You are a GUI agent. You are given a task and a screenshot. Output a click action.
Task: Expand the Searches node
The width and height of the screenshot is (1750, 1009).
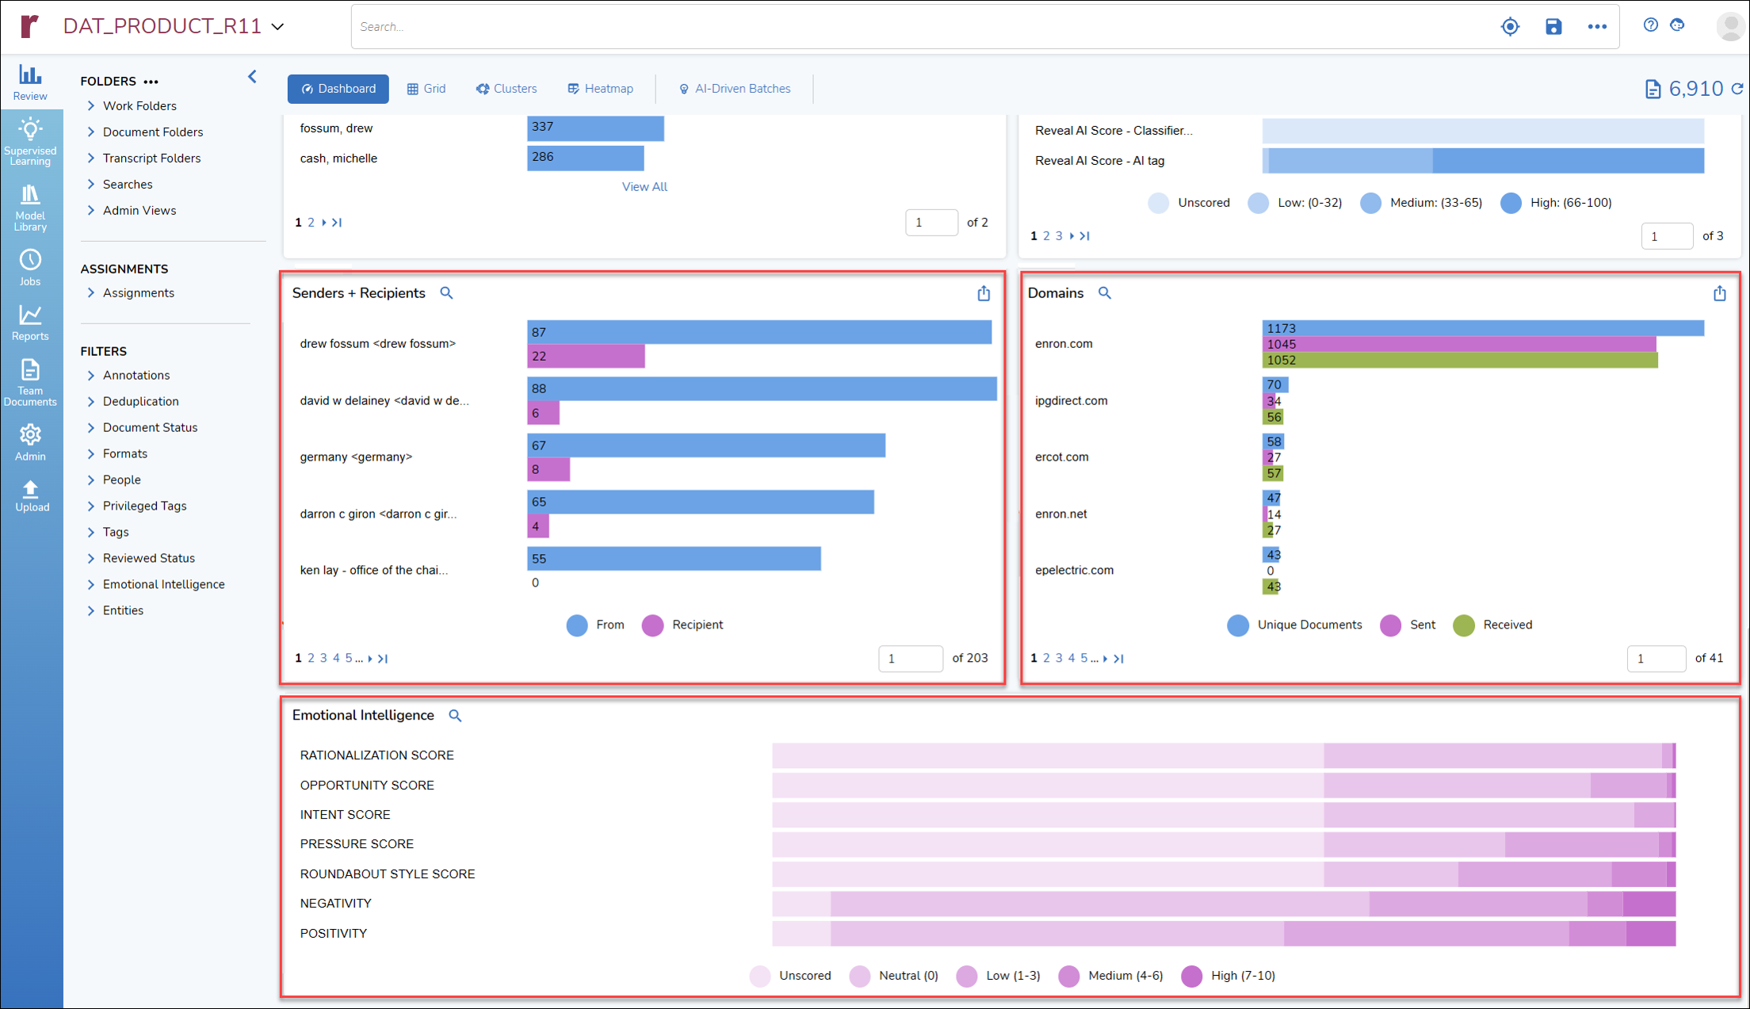click(x=91, y=184)
